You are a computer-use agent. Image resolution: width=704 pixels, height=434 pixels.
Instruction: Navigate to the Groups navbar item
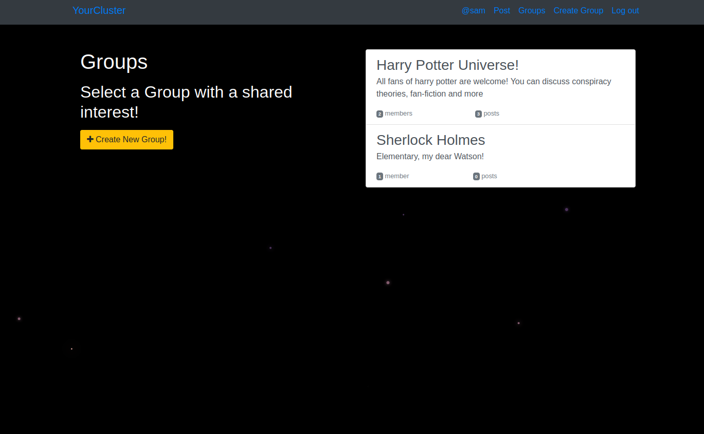(x=531, y=10)
